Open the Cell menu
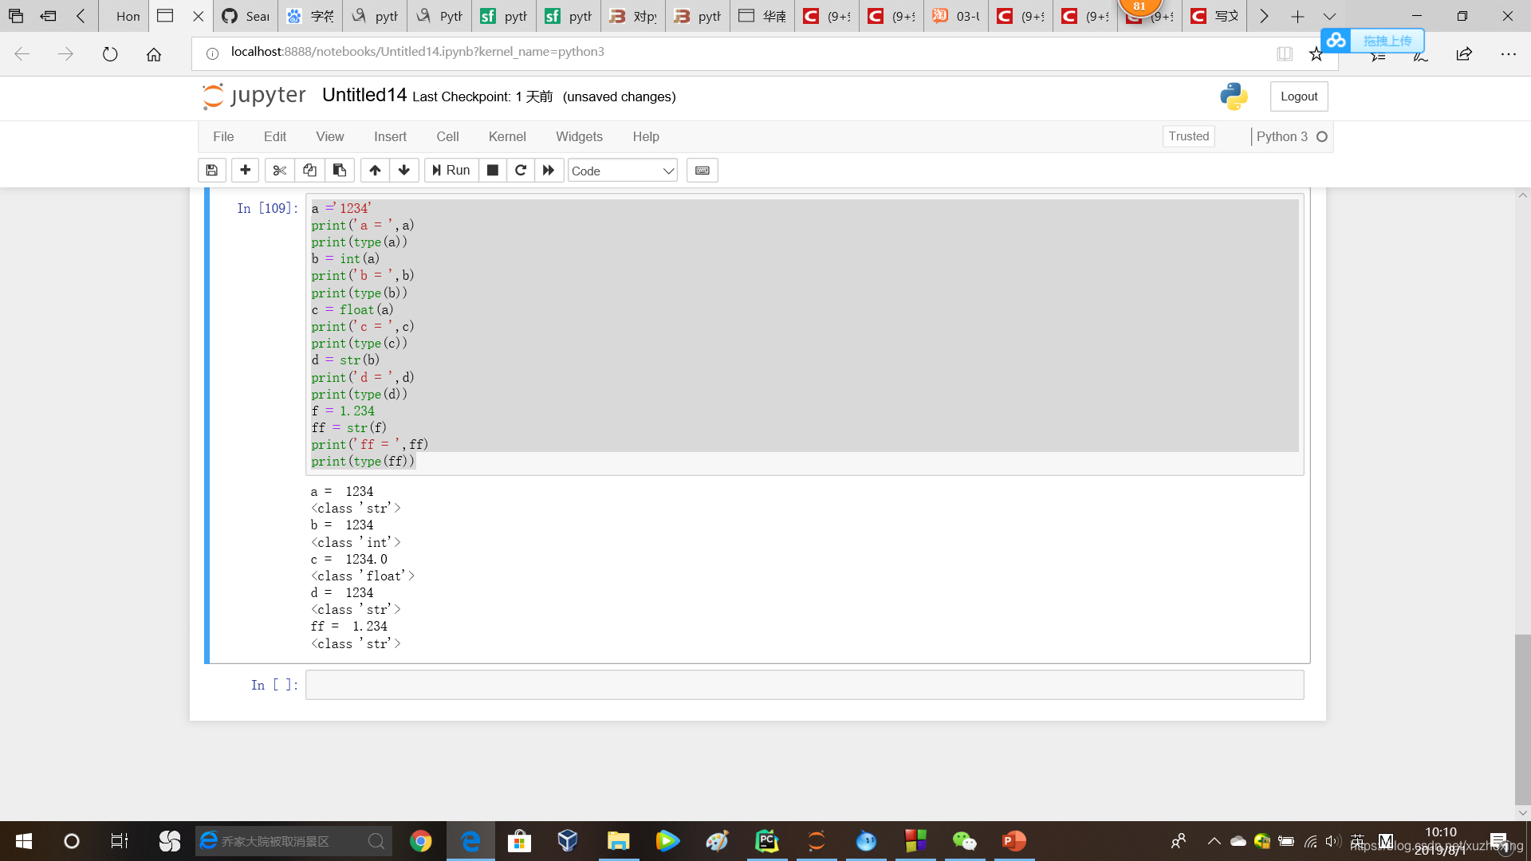1531x861 pixels. 448,136
